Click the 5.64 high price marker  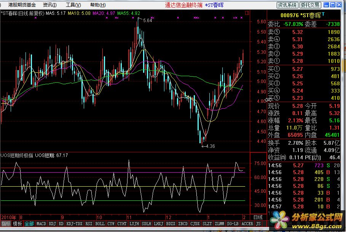[147, 21]
